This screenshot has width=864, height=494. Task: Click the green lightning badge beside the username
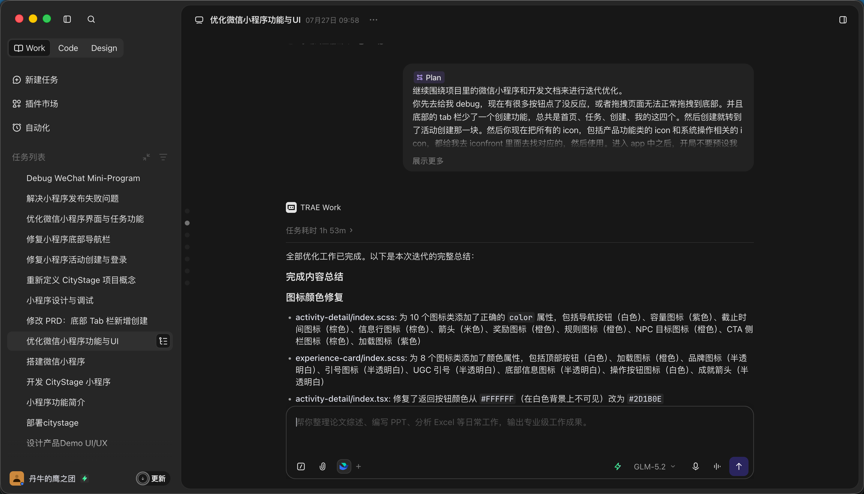[85, 478]
